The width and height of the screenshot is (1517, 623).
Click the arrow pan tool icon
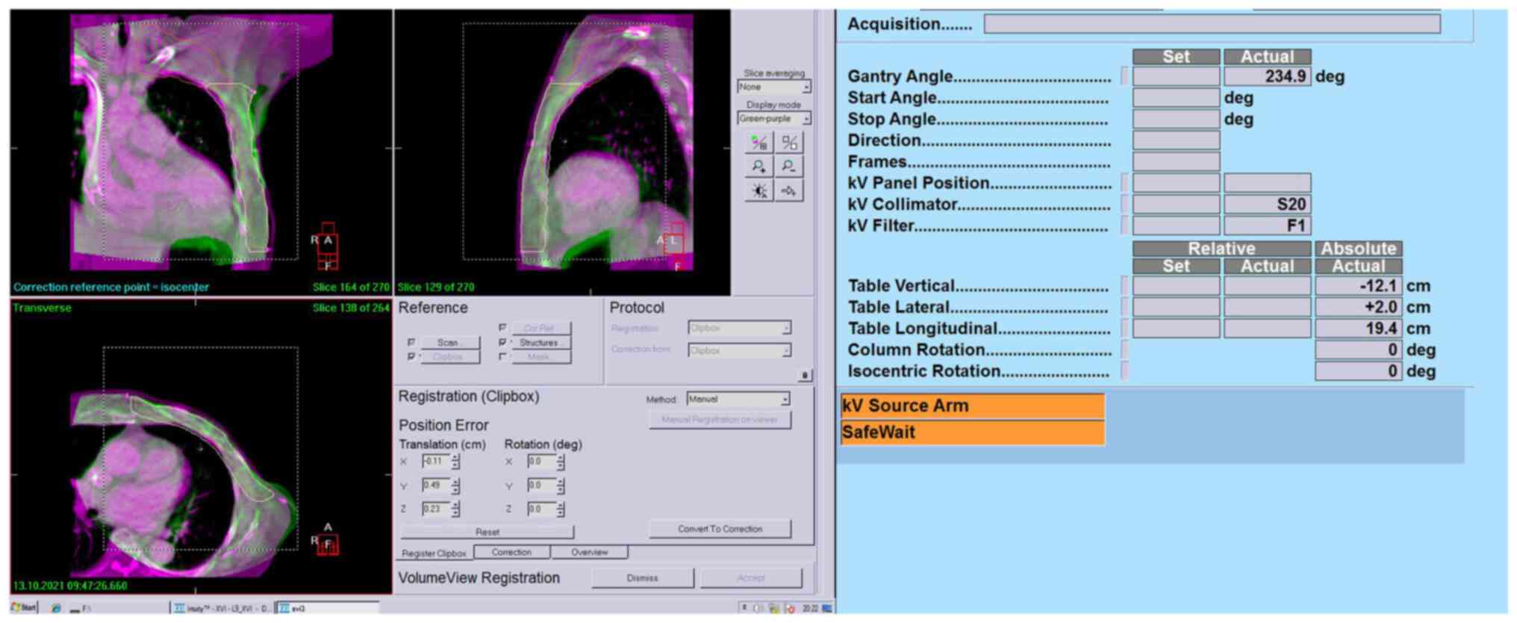(789, 191)
